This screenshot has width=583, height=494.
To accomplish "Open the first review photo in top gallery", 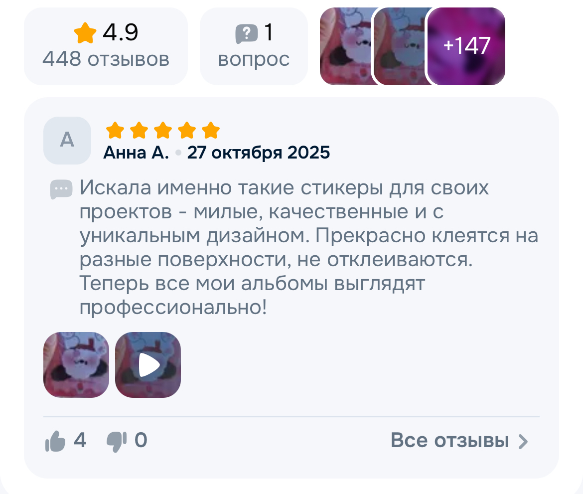I will [x=346, y=46].
